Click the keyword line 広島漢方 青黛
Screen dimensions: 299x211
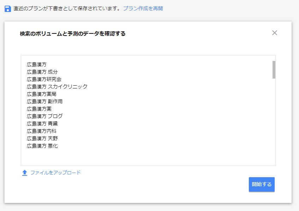[42, 124]
